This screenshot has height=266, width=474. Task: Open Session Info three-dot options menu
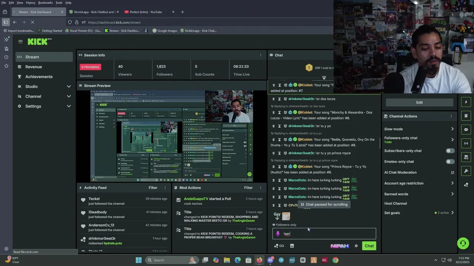(x=260, y=55)
